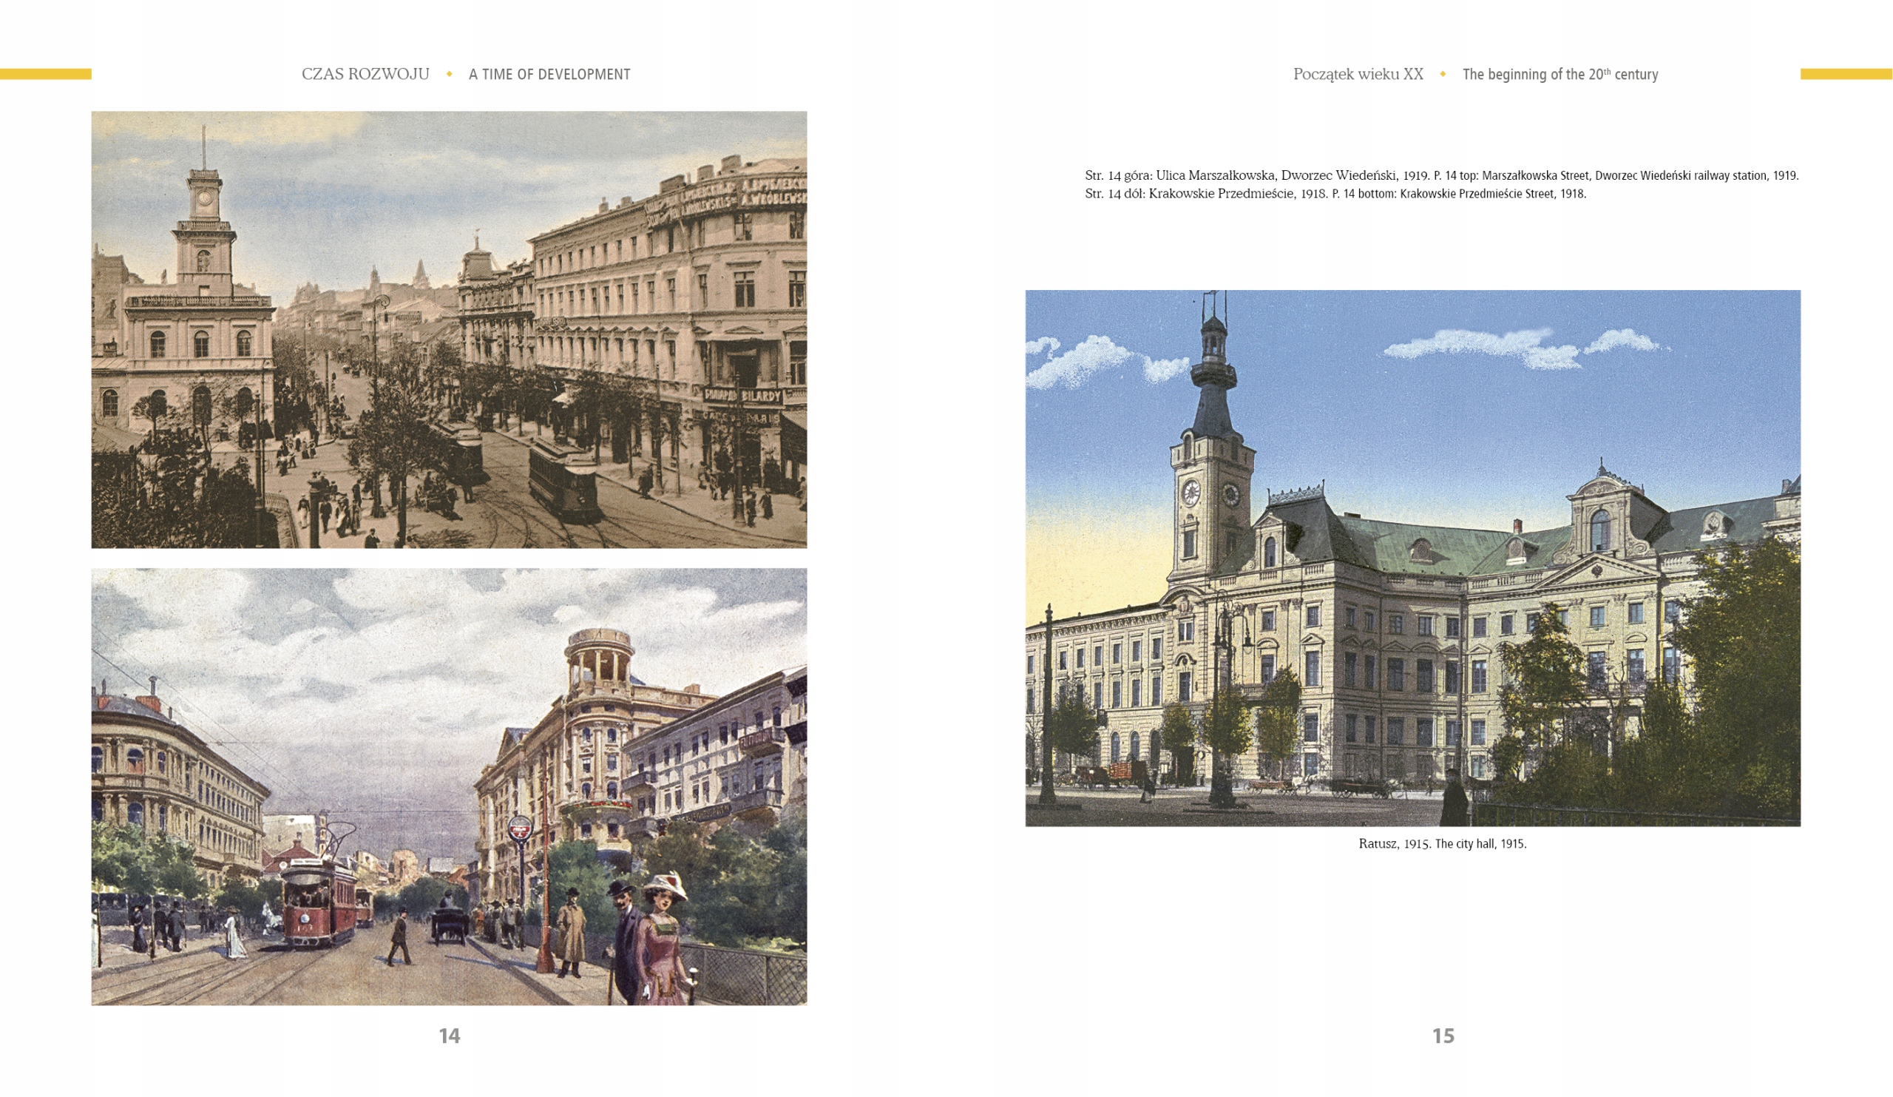Viewport: 1893px width, 1097px height.
Task: Click the Początek wieku XX header
Action: (1358, 74)
